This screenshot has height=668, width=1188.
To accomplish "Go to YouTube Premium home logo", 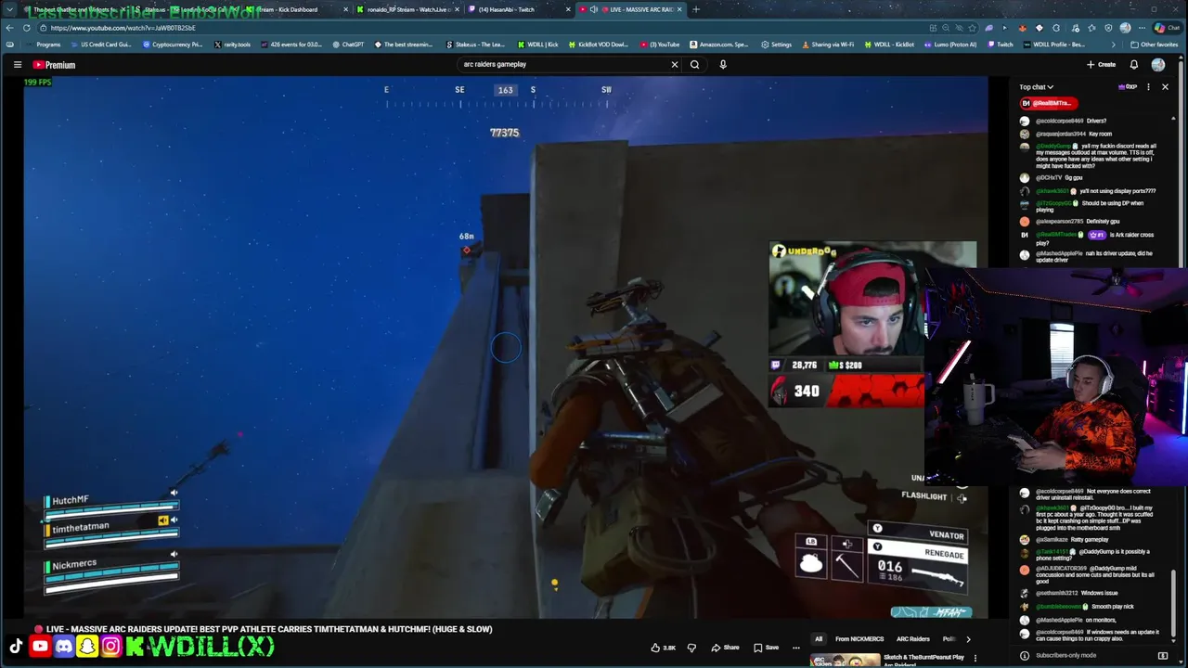I will click(x=54, y=65).
